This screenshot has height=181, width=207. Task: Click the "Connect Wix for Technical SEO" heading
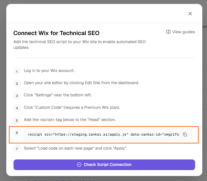pyautogui.click(x=56, y=33)
